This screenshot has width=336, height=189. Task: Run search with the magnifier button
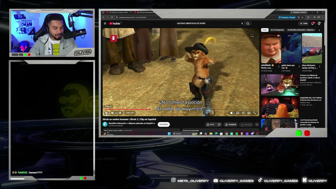pyautogui.click(x=248, y=23)
